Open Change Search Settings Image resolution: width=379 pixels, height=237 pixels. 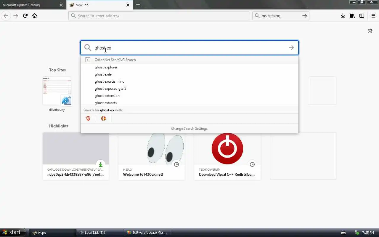[x=189, y=129]
